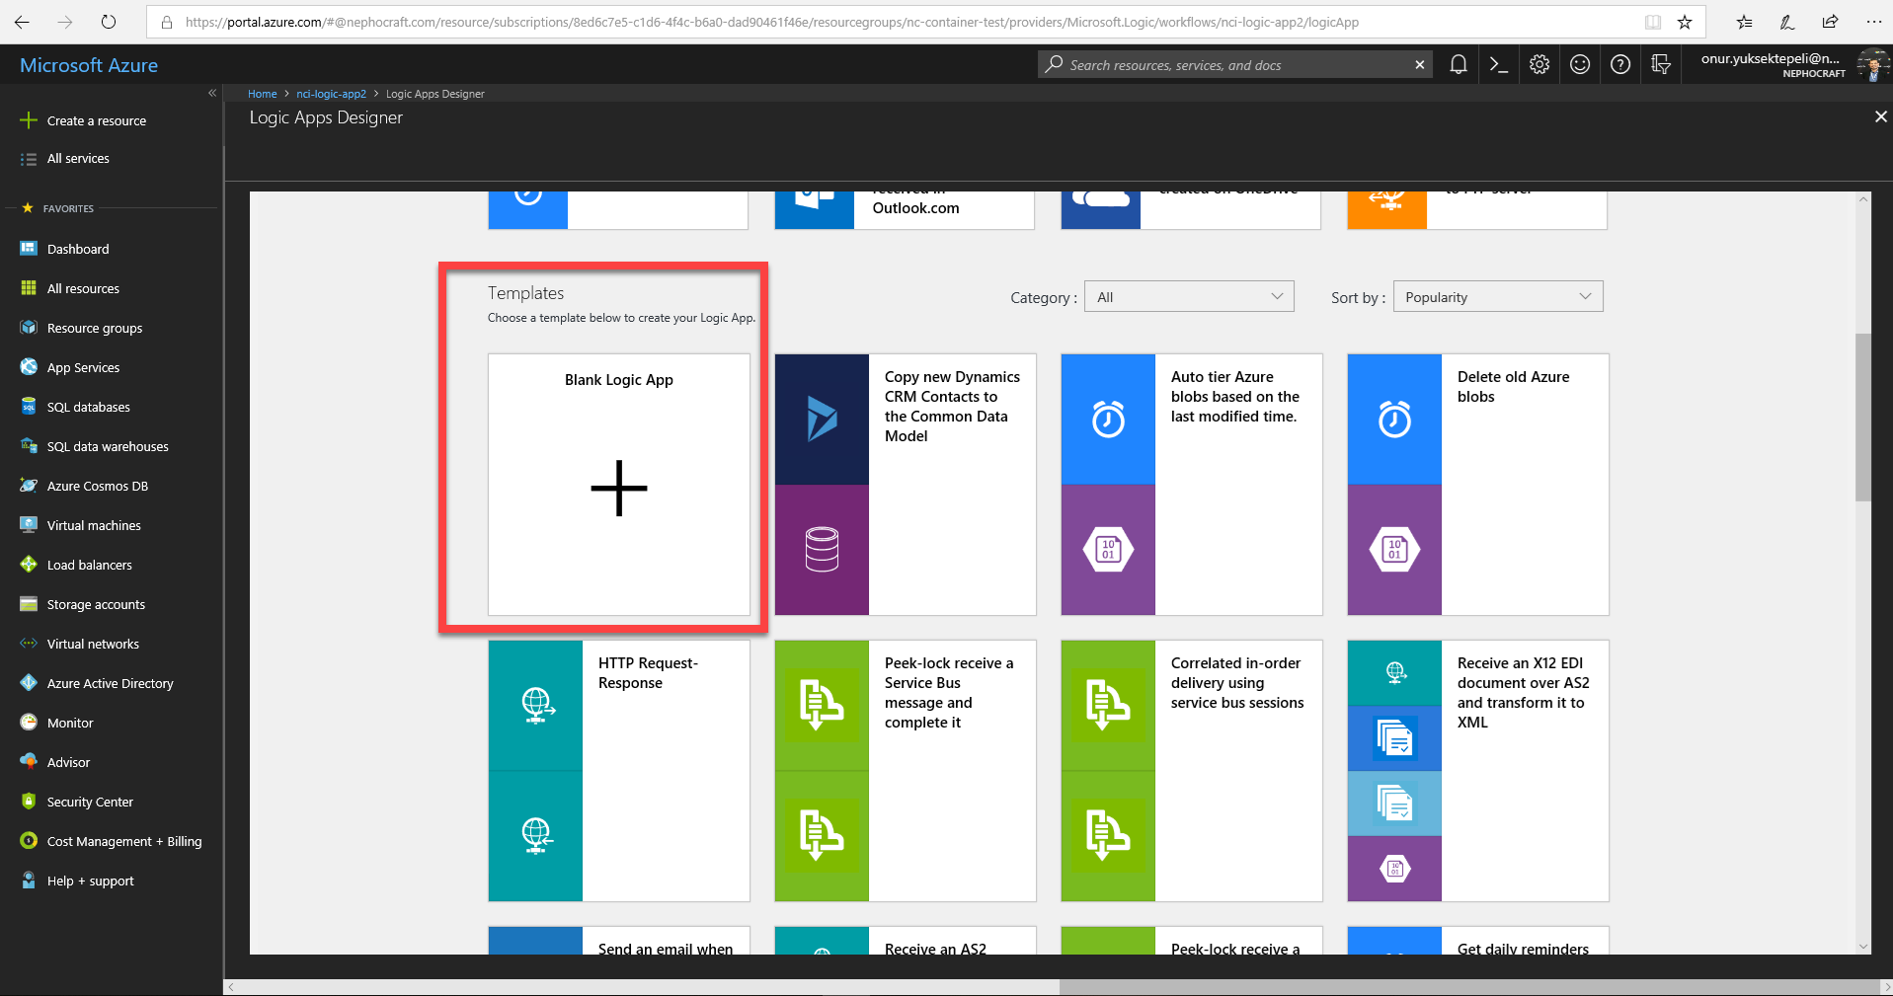Click the Monitor gauge icon

(29, 723)
